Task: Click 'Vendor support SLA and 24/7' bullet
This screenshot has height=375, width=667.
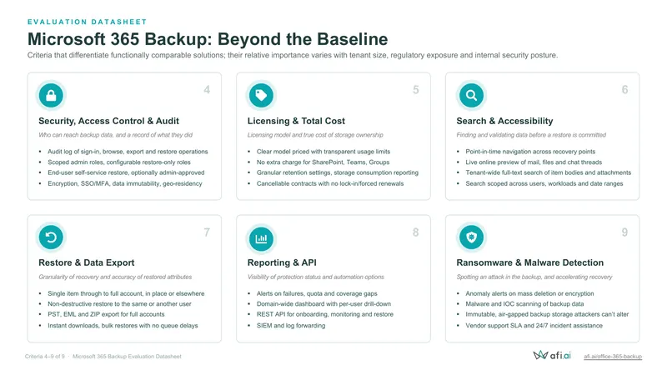Action: [x=534, y=326]
